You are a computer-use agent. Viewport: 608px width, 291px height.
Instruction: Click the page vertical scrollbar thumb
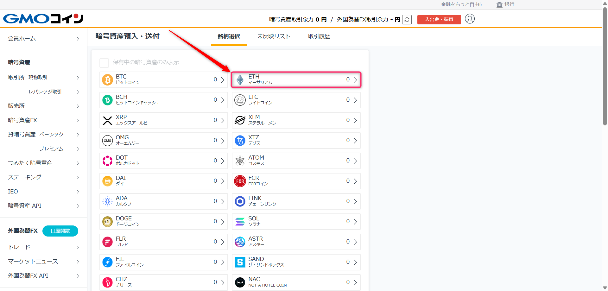click(x=605, y=66)
